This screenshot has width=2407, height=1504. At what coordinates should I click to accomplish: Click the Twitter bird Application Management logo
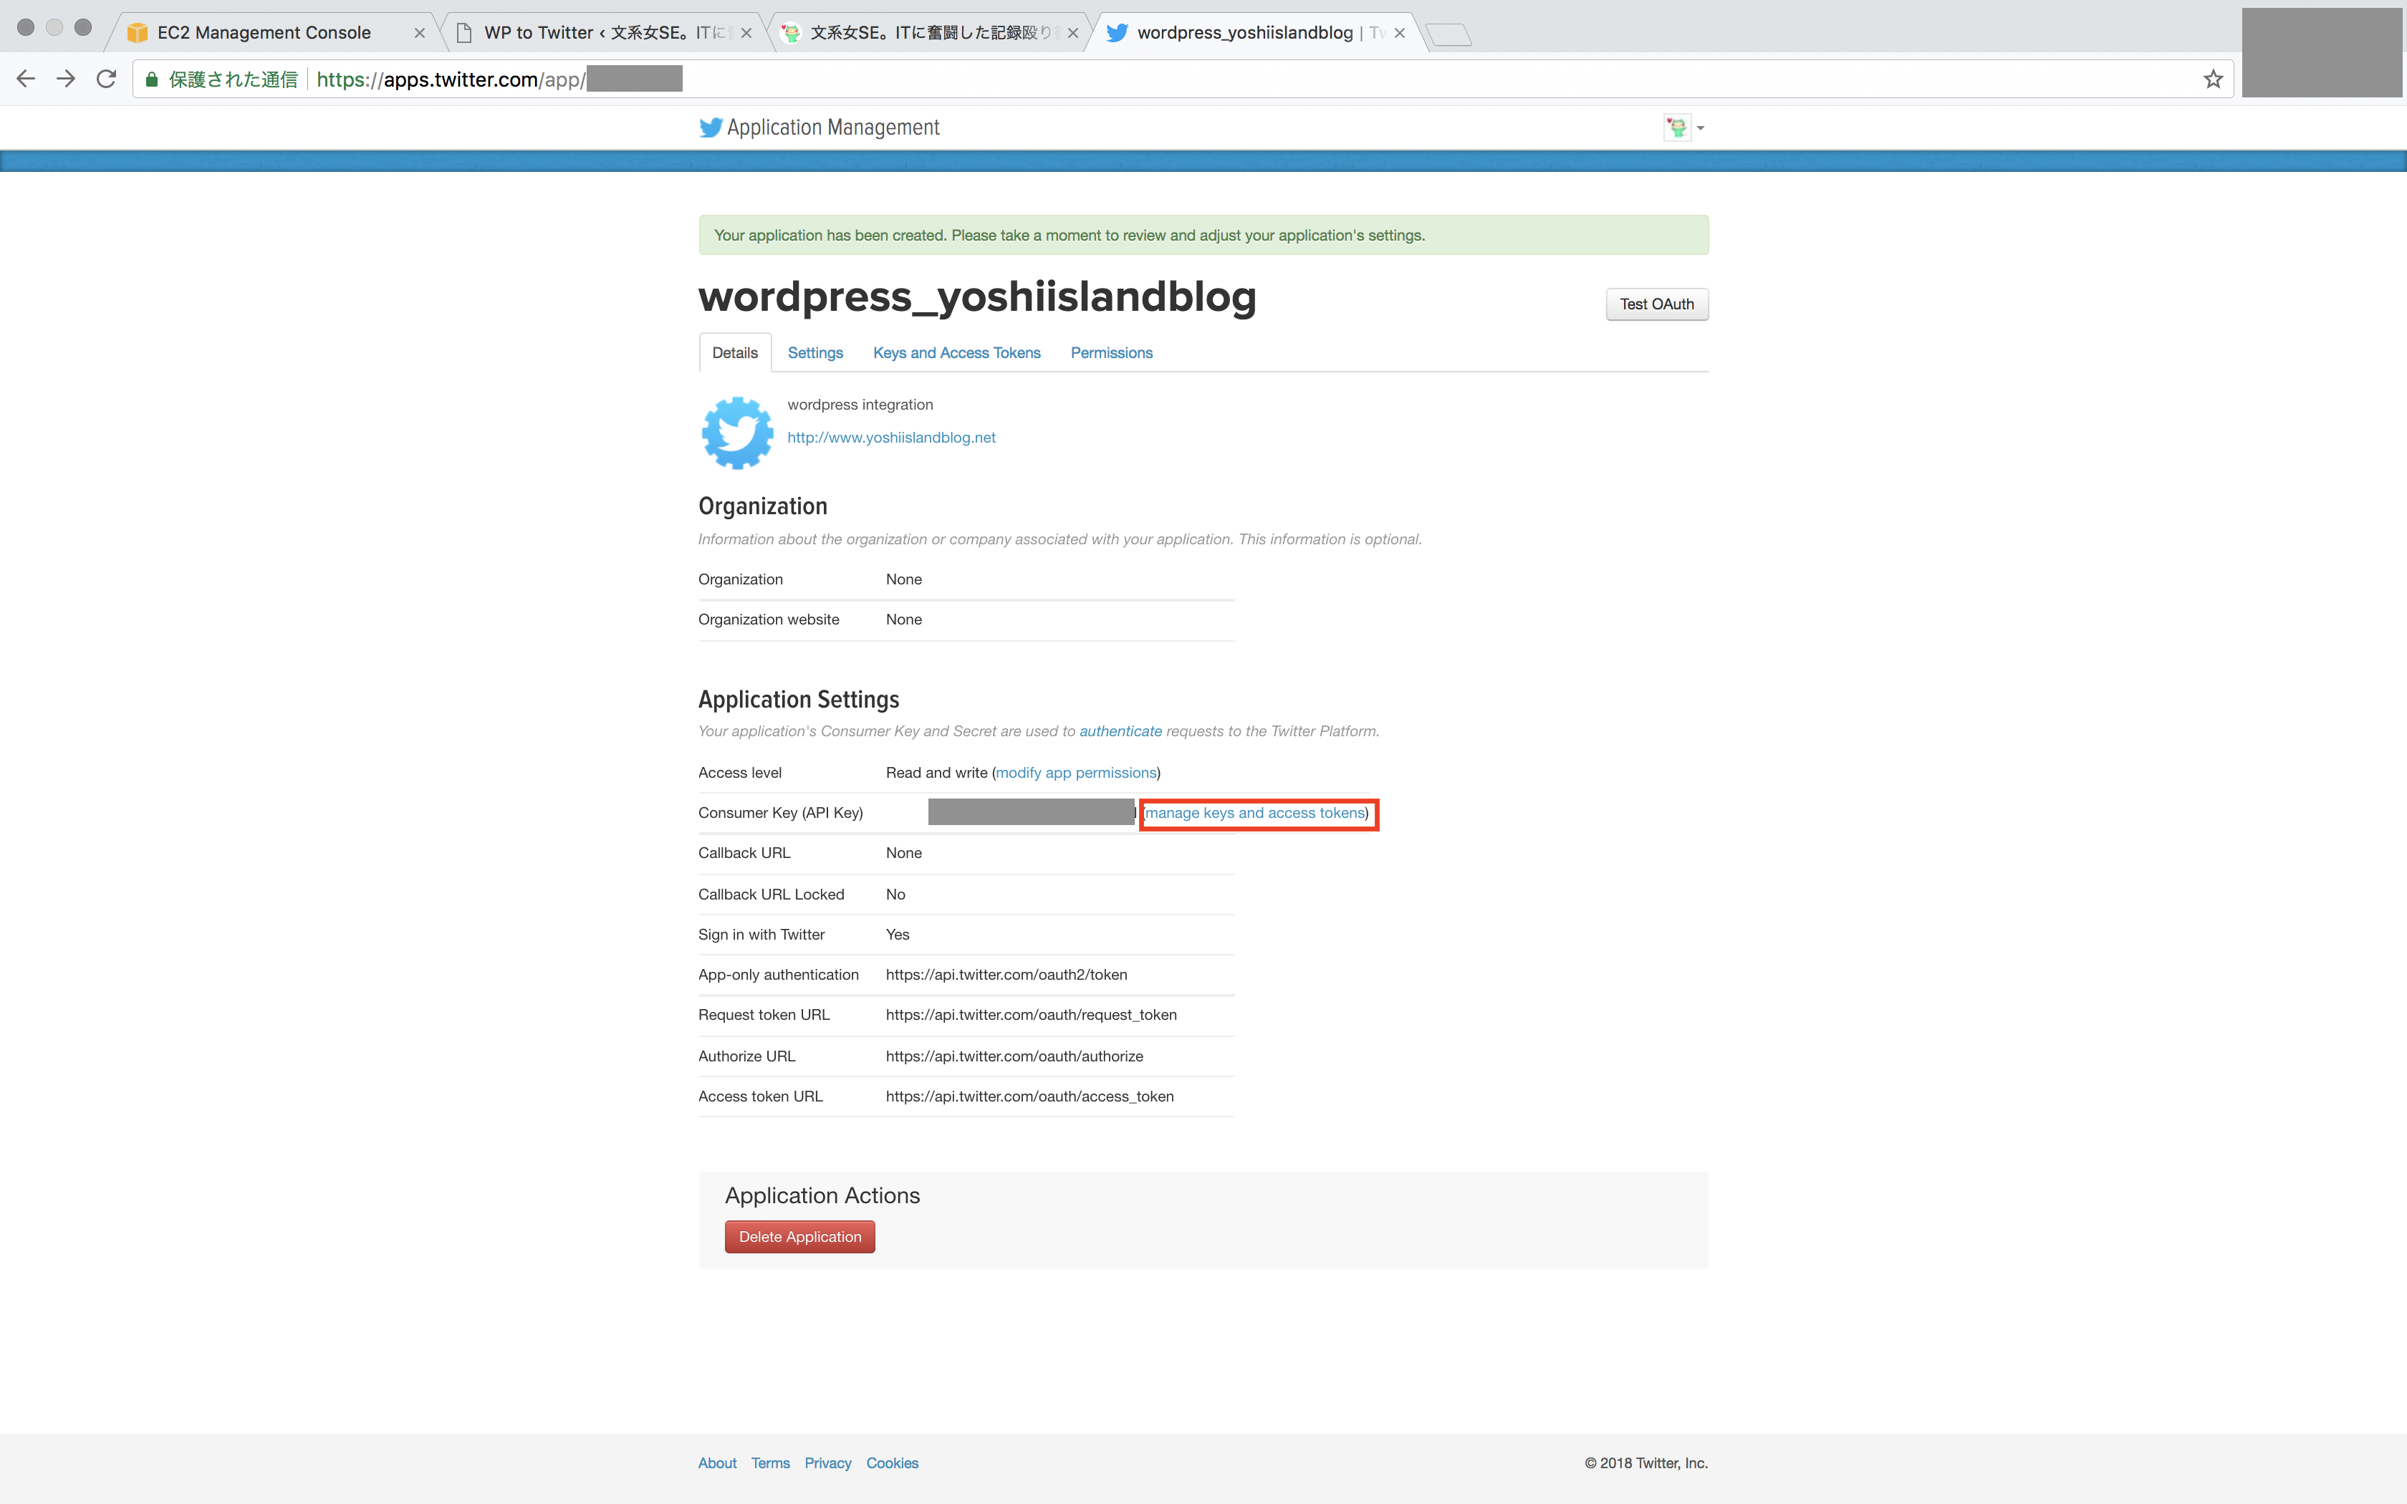point(819,127)
